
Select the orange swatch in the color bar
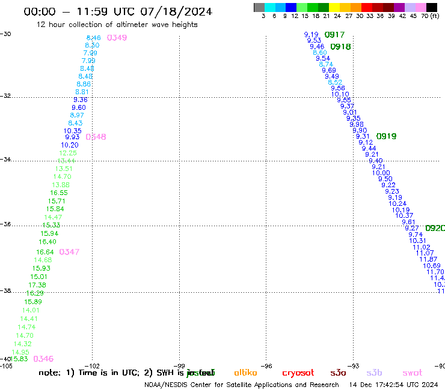(x=356, y=7)
